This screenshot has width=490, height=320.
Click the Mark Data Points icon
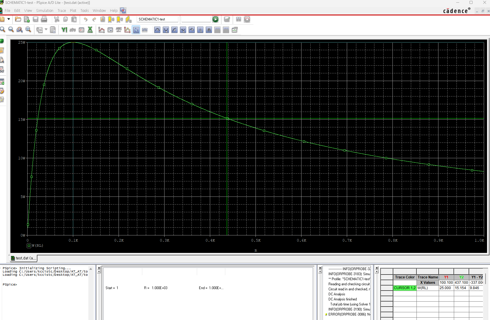click(127, 30)
